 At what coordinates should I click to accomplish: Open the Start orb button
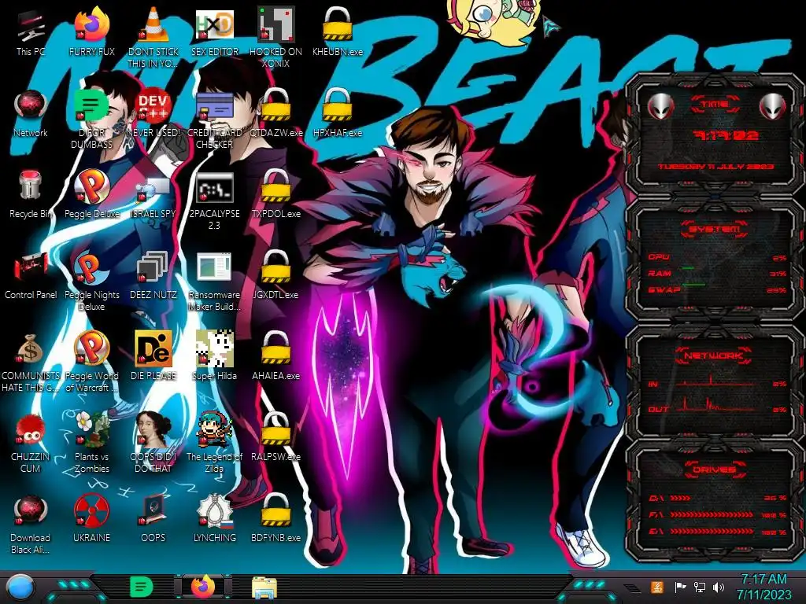tap(20, 587)
